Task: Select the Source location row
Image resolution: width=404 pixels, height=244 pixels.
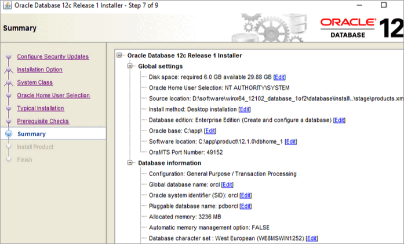Action: click(276, 99)
